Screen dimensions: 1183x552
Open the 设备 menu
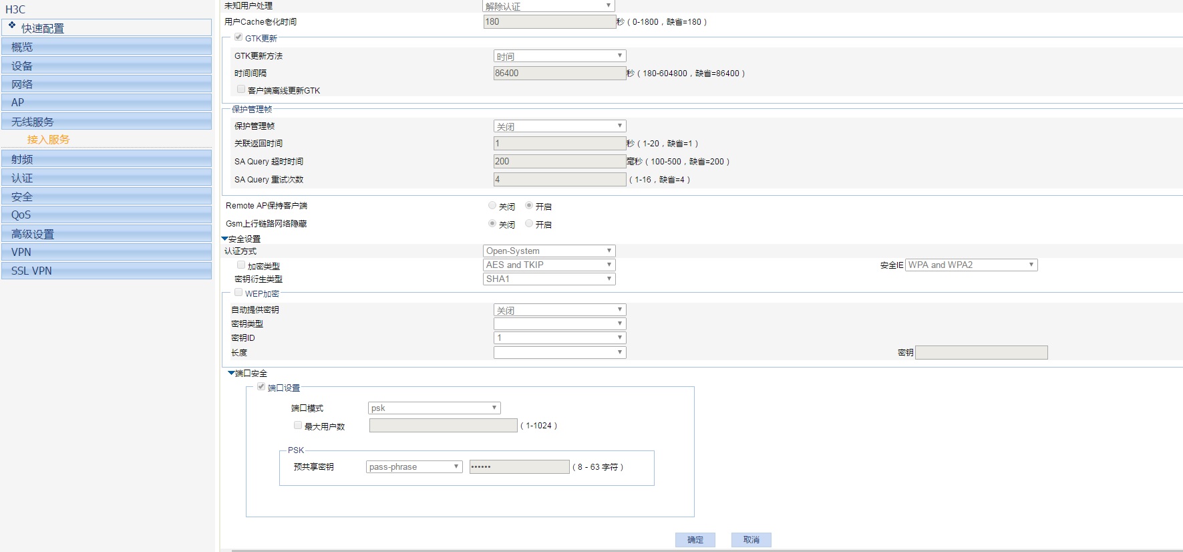click(x=107, y=65)
